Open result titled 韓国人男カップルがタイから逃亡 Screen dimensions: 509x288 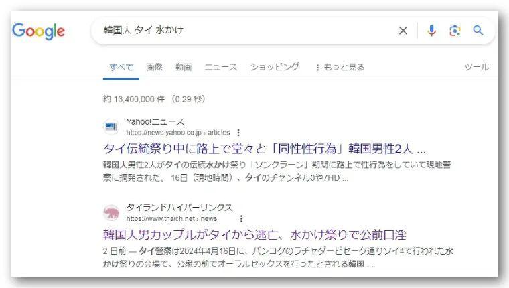tap(254, 234)
